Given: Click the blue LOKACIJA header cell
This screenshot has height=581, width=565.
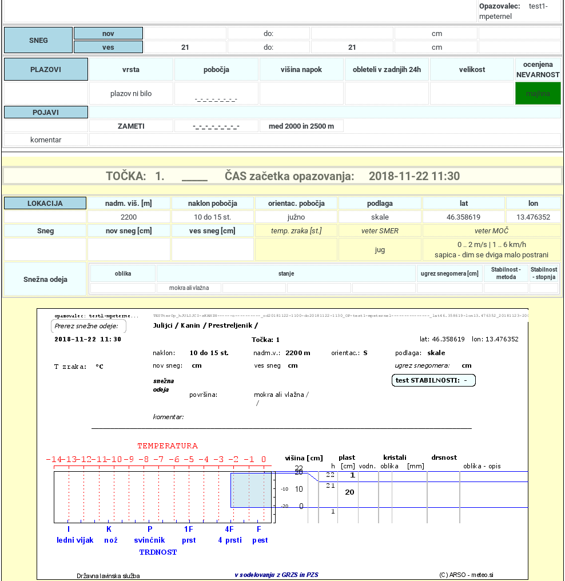Looking at the screenshot, I should pyautogui.click(x=45, y=203).
